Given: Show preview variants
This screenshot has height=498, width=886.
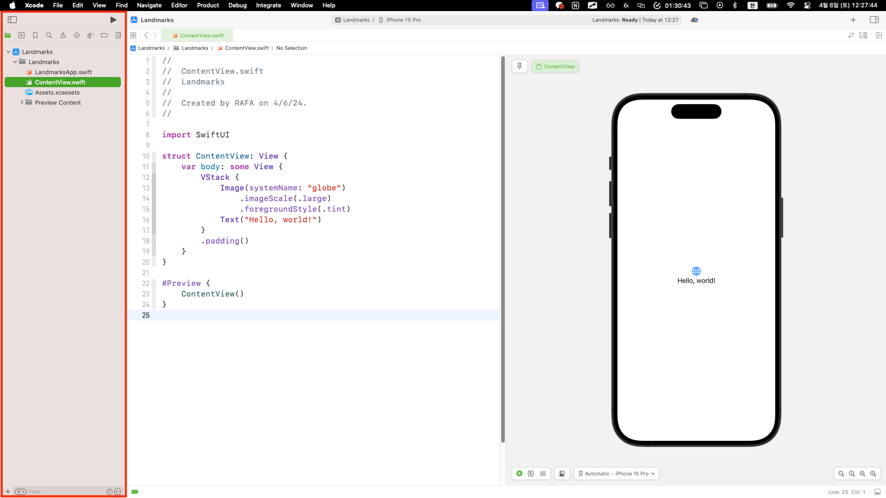Looking at the screenshot, I should [x=543, y=474].
